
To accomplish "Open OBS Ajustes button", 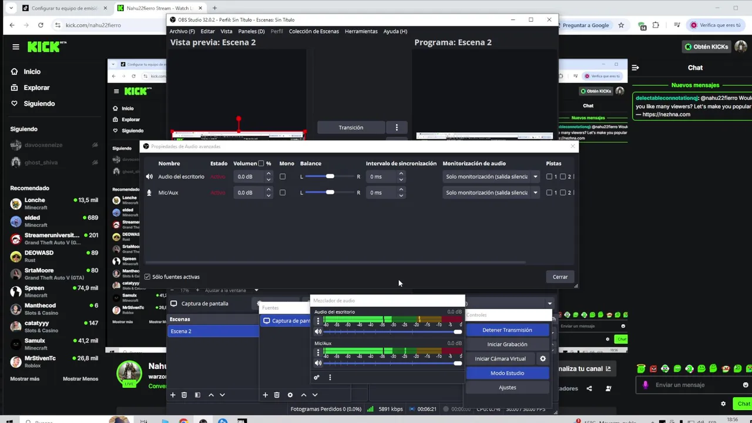I will 507,387.
